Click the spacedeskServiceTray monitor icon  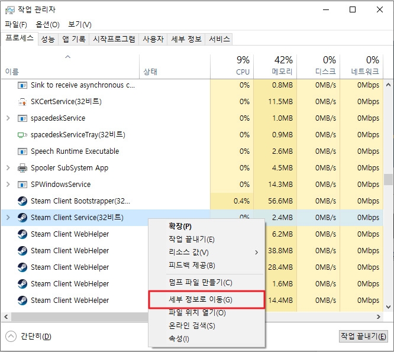(x=22, y=135)
